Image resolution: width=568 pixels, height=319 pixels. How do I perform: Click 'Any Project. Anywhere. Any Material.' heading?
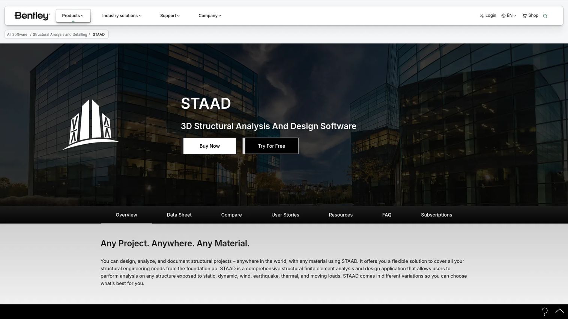(175, 243)
